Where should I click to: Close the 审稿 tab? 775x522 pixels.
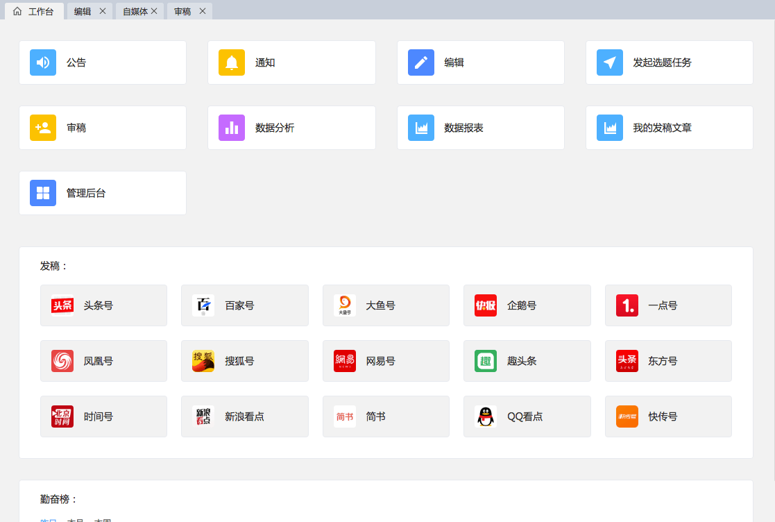pyautogui.click(x=203, y=11)
